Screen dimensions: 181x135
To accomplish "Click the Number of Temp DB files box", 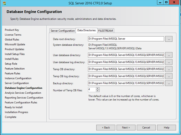I will click(92, 90).
